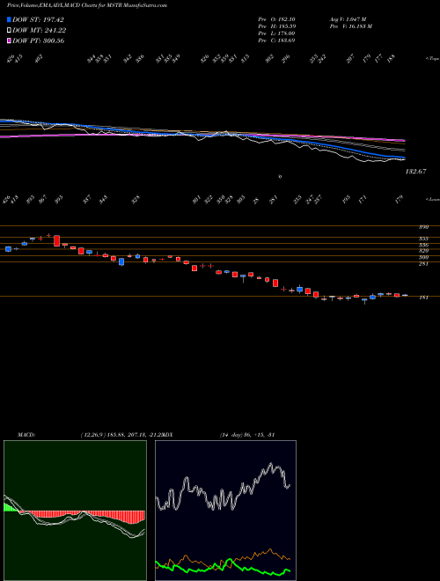The image size is (440, 581).
Task: Click the chart title mentioning MSTR MunafaSutra.com
Action: (87, 5)
